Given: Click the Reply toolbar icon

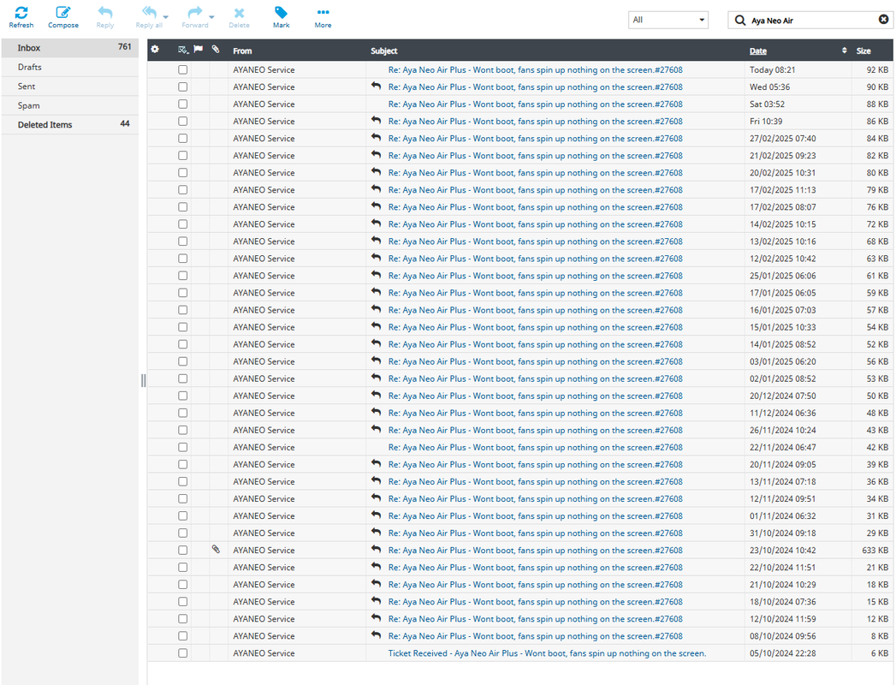Looking at the screenshot, I should 105,13.
